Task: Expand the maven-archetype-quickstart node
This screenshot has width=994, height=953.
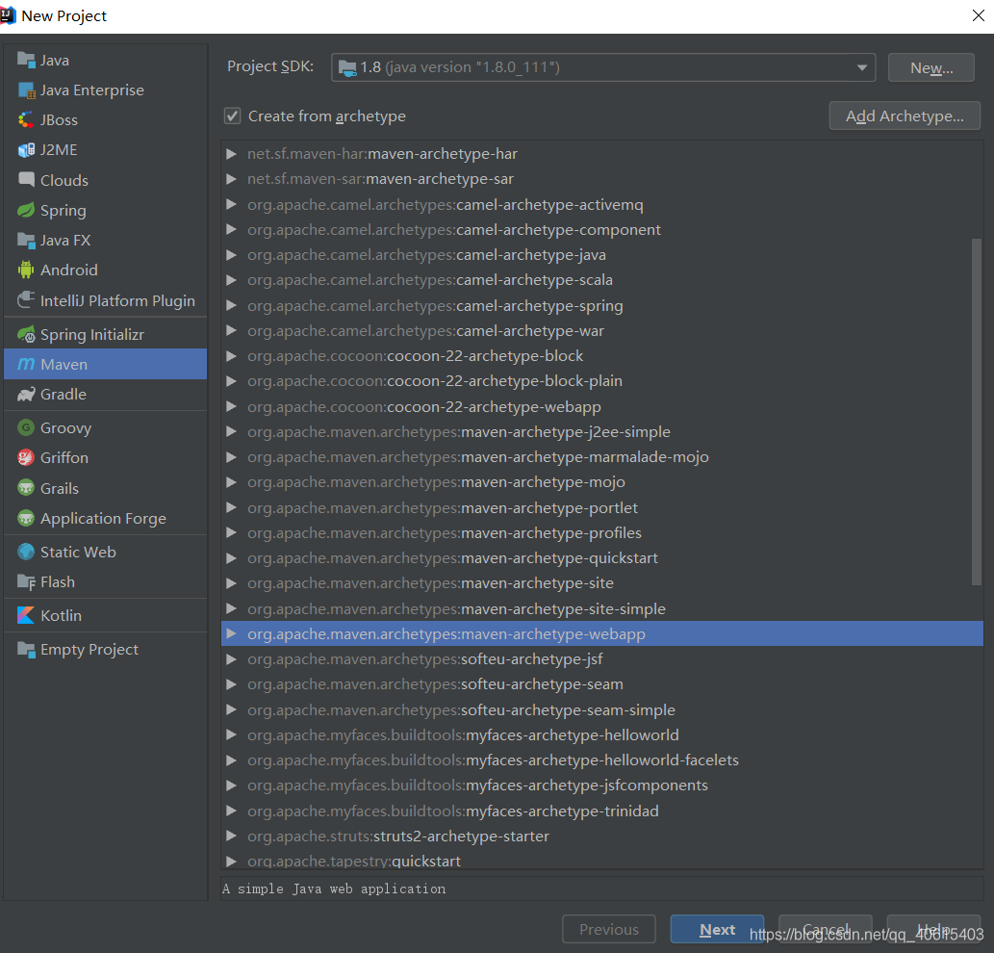Action: coord(231,558)
